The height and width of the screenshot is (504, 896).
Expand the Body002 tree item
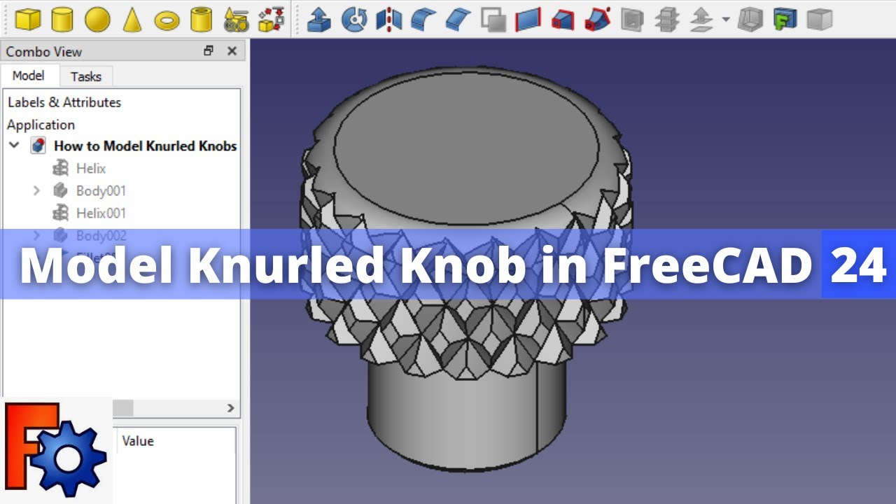click(x=37, y=235)
